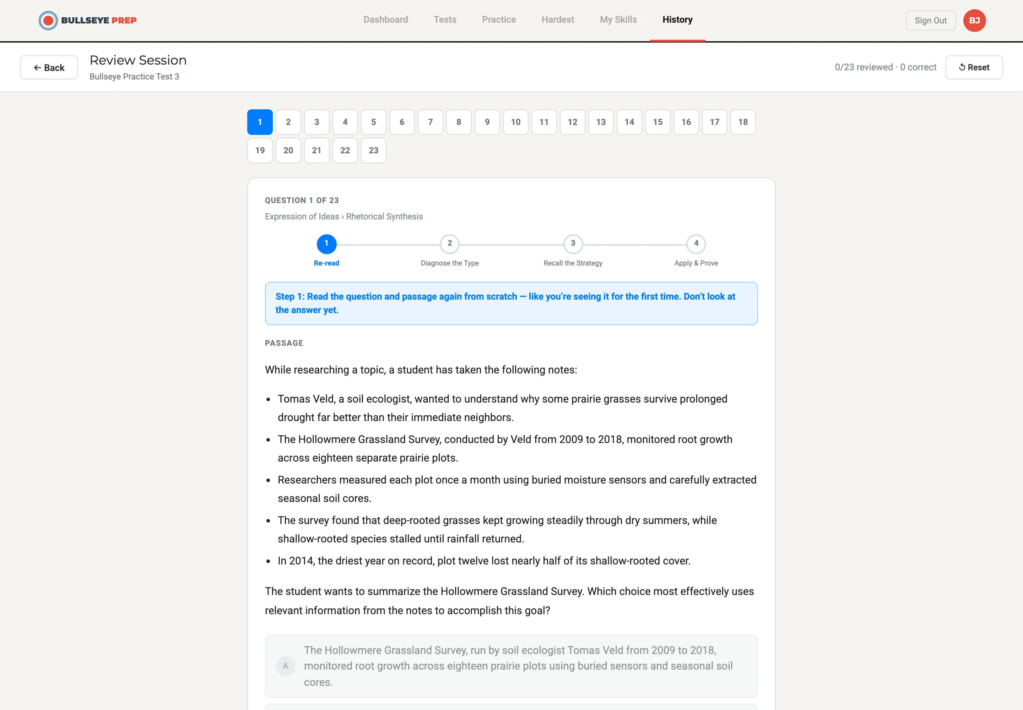Click note starting 'In 2014, the driest year'
The height and width of the screenshot is (710, 1023).
click(x=484, y=561)
